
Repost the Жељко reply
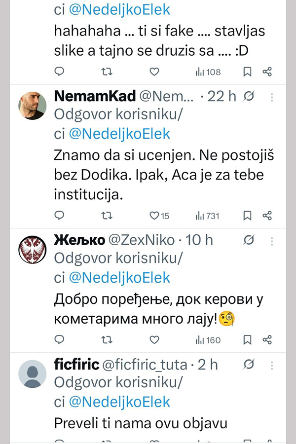click(106, 340)
